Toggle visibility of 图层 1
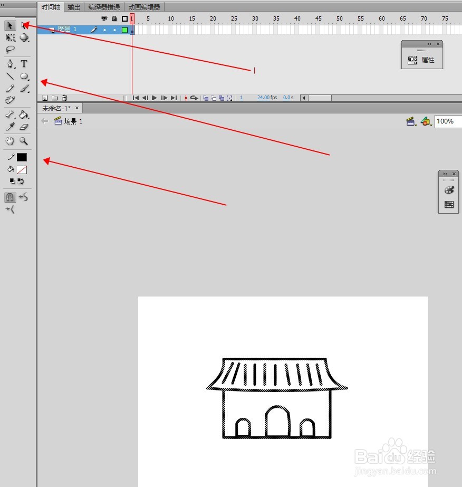 click(104, 30)
